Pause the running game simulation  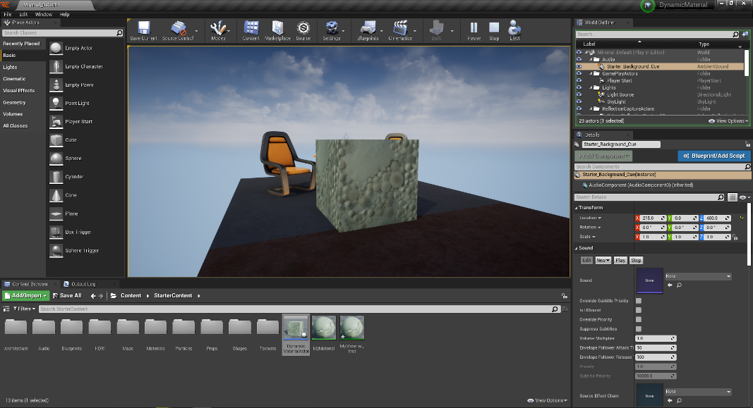coord(474,30)
